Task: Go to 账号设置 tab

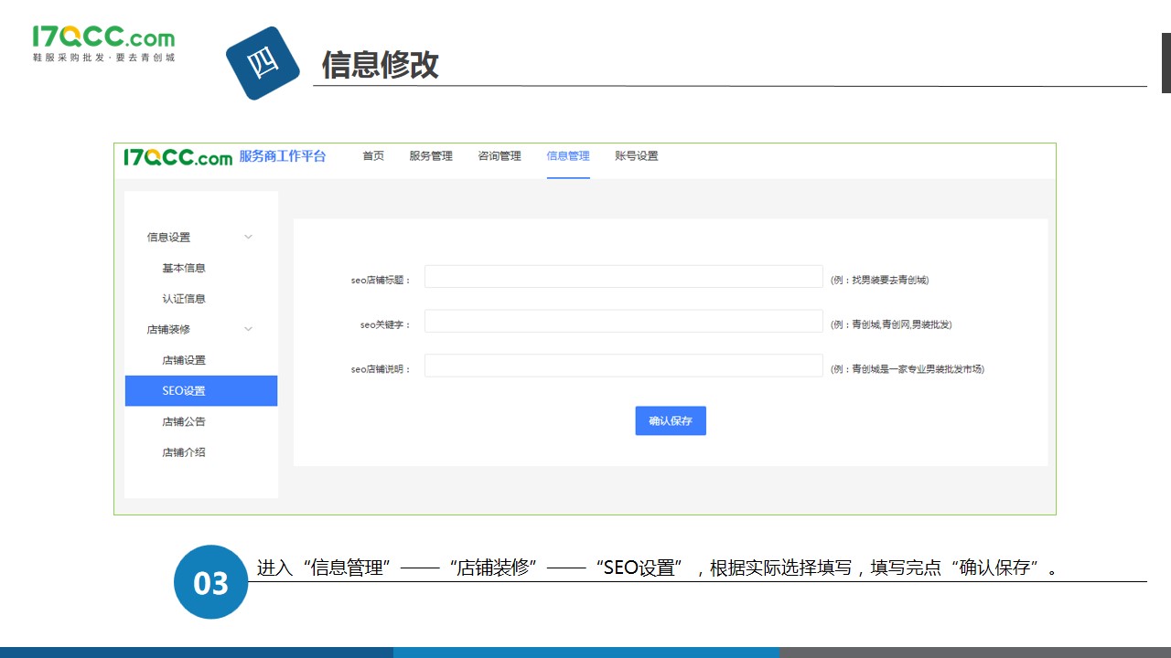Action: tap(637, 156)
